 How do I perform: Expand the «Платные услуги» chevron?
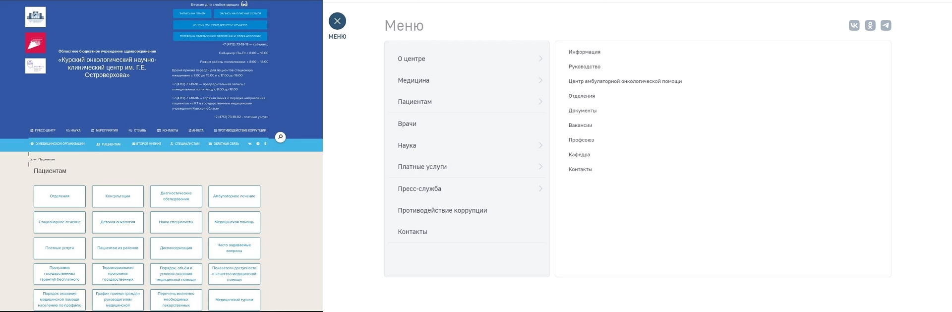540,167
